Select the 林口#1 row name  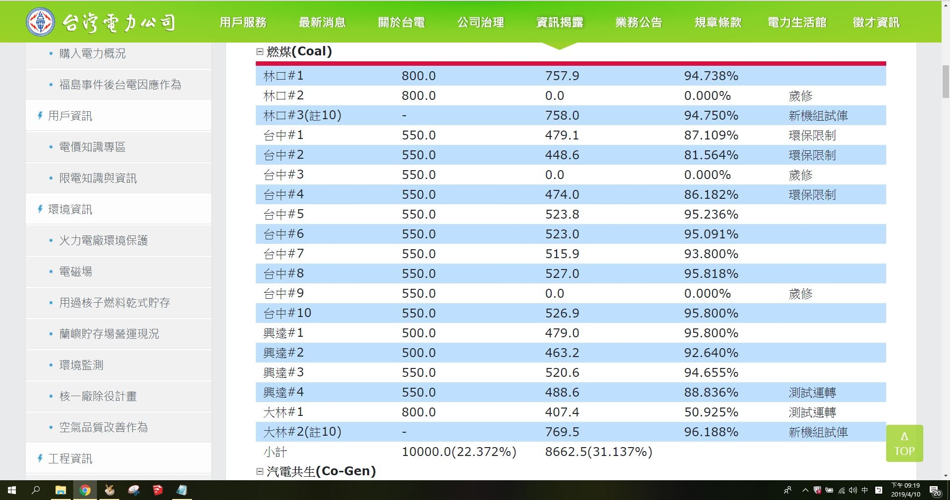[x=284, y=76]
